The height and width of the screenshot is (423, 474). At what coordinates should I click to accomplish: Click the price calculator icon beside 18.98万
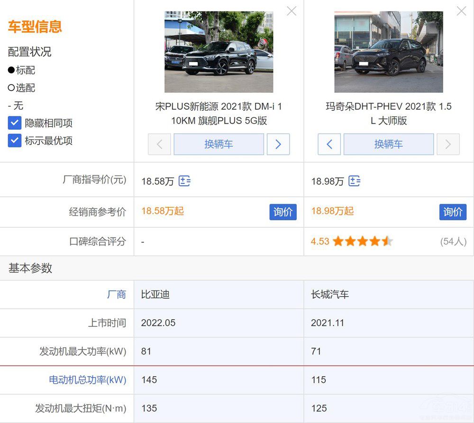355,181
